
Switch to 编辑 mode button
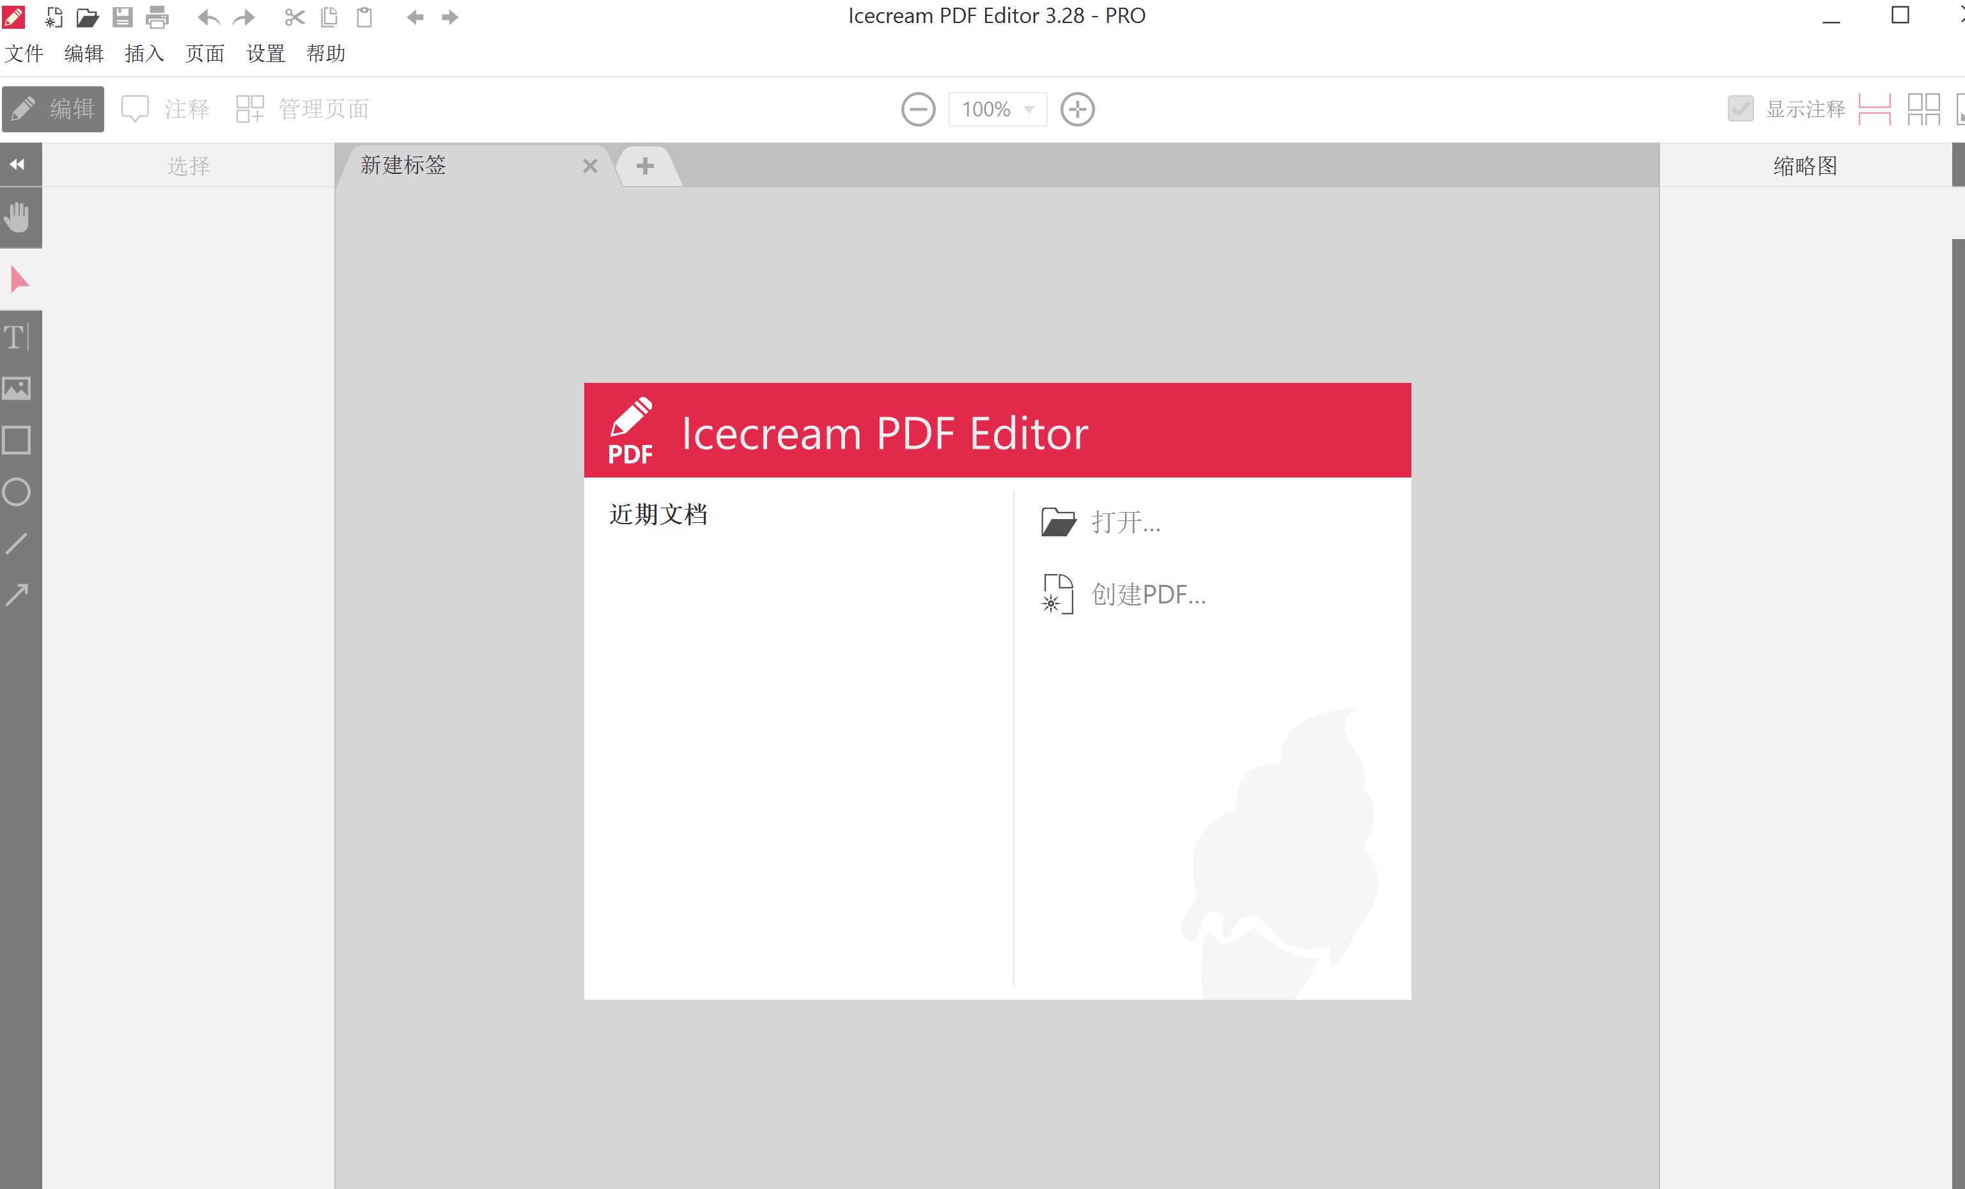pyautogui.click(x=52, y=109)
